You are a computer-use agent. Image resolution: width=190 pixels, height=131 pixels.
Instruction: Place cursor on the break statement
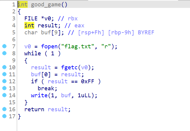[47, 88]
